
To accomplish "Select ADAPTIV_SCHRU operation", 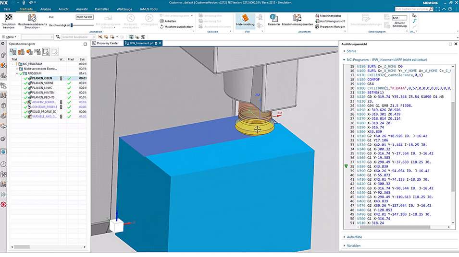I will (x=44, y=102).
